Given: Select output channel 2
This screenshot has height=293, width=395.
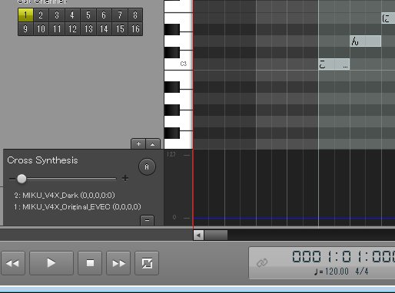Looking at the screenshot, I should [41, 15].
